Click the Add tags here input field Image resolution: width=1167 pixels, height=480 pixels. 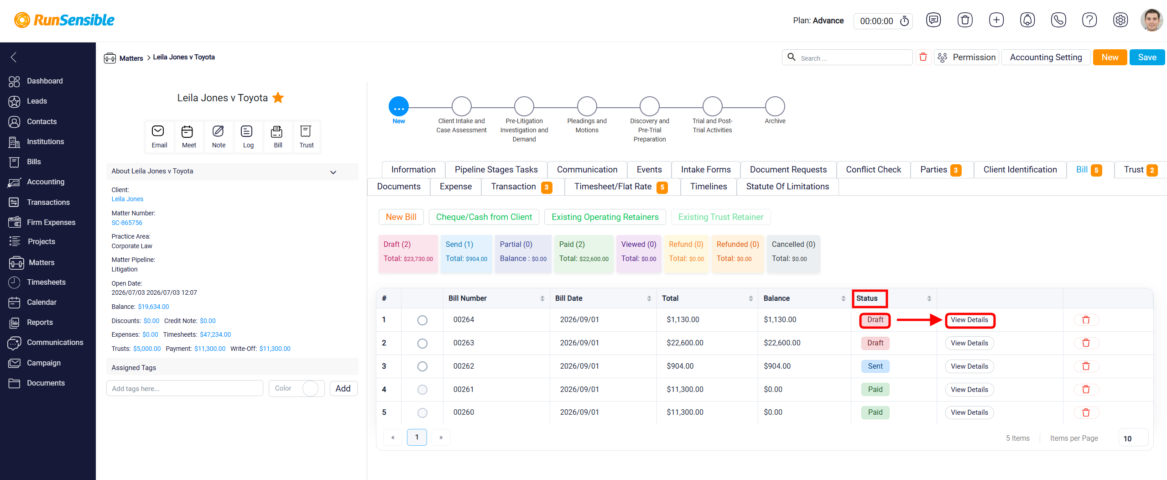point(185,389)
